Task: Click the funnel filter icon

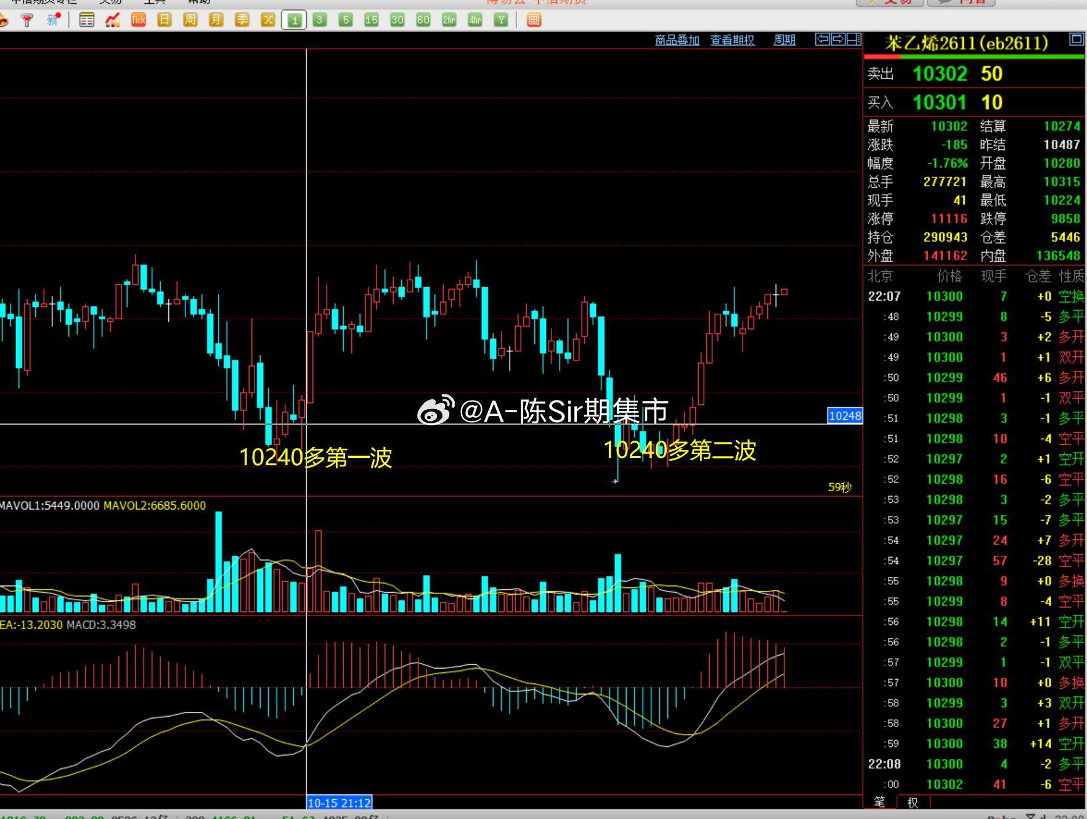Action: pyautogui.click(x=27, y=20)
